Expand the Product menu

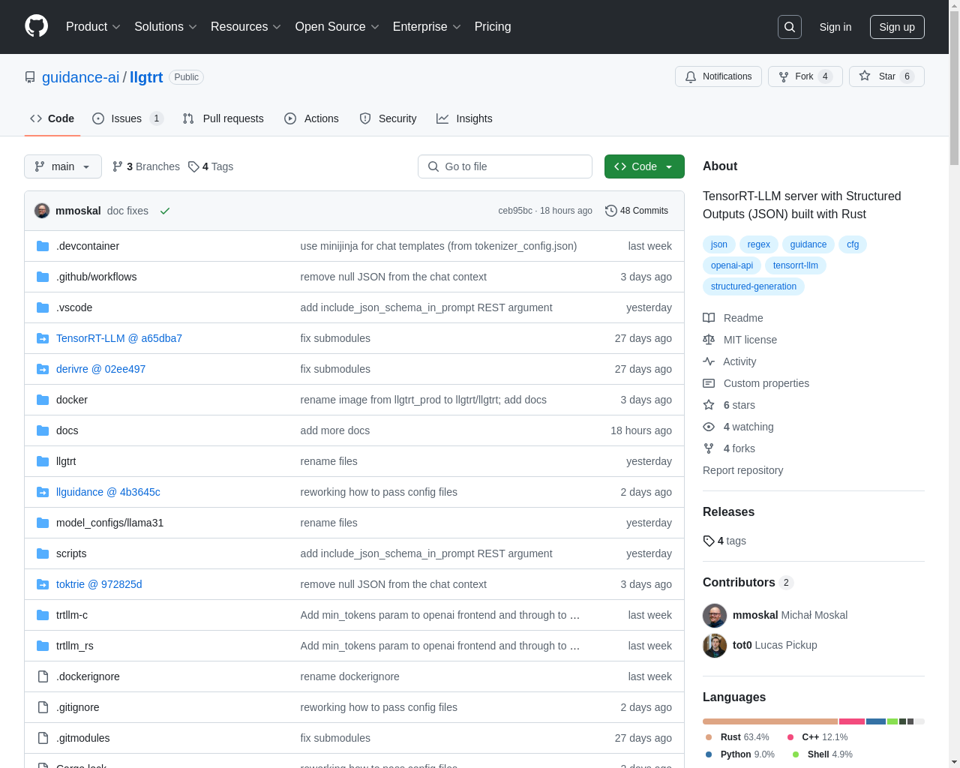coord(93,27)
